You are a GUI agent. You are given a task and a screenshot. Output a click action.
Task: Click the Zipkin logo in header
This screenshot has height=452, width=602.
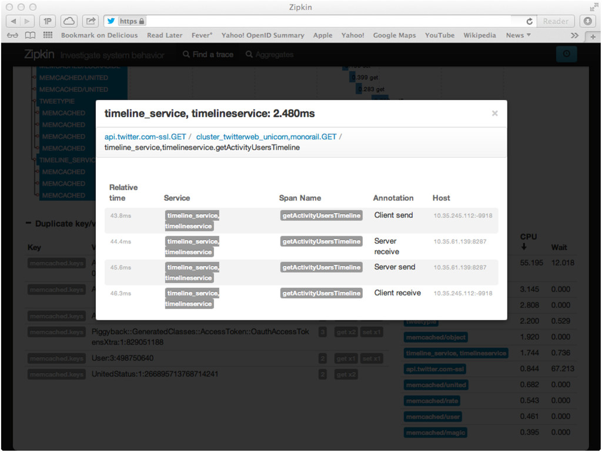(39, 54)
